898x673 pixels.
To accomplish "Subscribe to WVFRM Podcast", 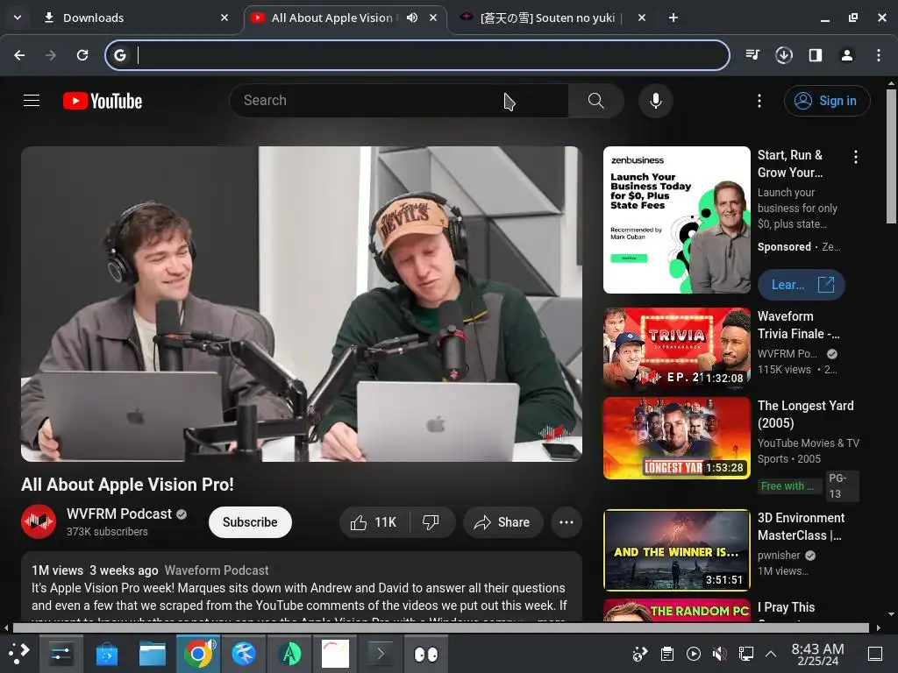I will tap(250, 522).
